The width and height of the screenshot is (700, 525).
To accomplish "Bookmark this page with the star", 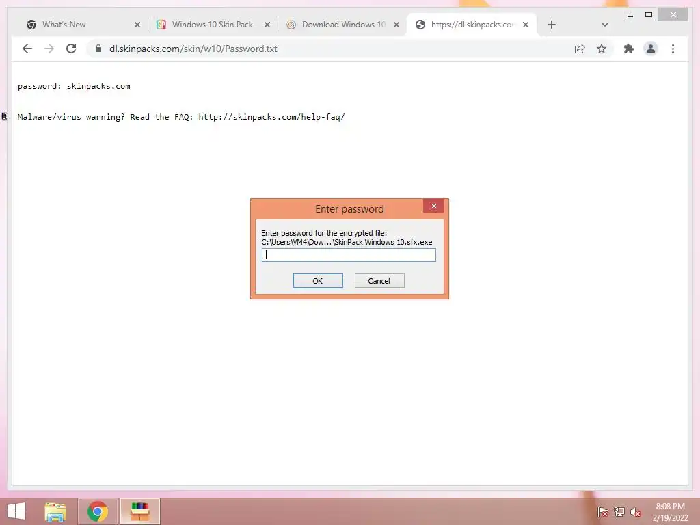I will pos(602,49).
